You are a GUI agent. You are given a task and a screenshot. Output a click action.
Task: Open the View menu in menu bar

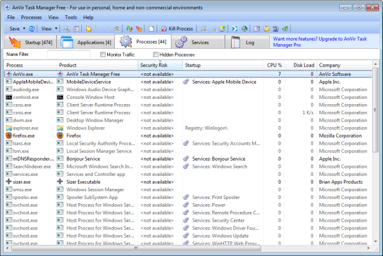tap(53, 17)
